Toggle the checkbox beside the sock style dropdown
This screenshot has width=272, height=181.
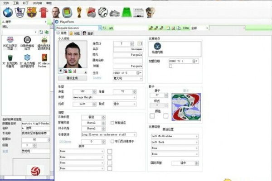(x=112, y=123)
